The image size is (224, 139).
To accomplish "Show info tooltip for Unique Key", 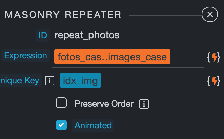I will click(x=50, y=81).
